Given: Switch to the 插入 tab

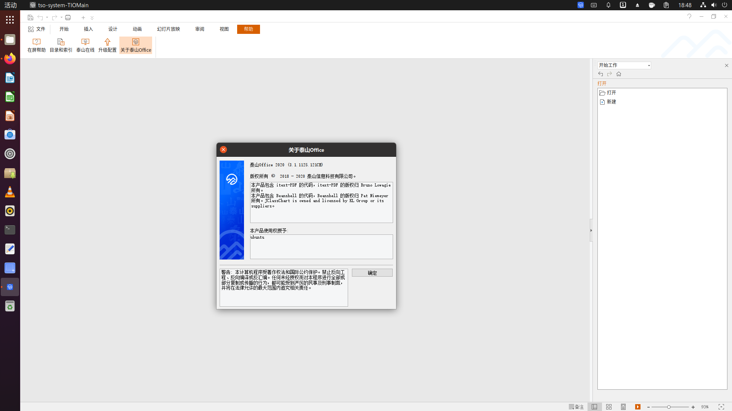Looking at the screenshot, I should click(x=88, y=29).
